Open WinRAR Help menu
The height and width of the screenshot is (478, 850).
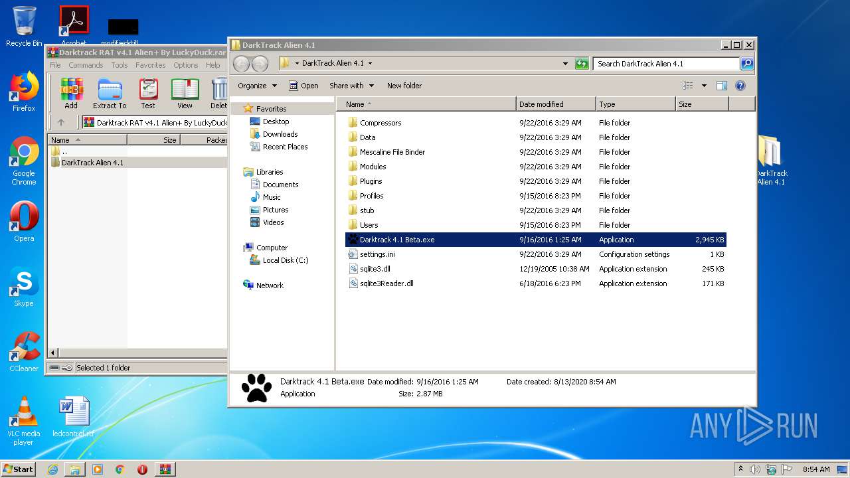[x=212, y=65]
